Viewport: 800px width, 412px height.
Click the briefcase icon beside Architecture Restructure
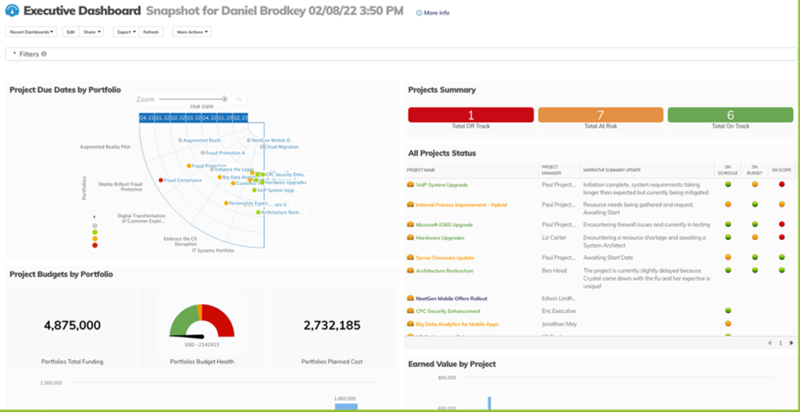pyautogui.click(x=410, y=271)
